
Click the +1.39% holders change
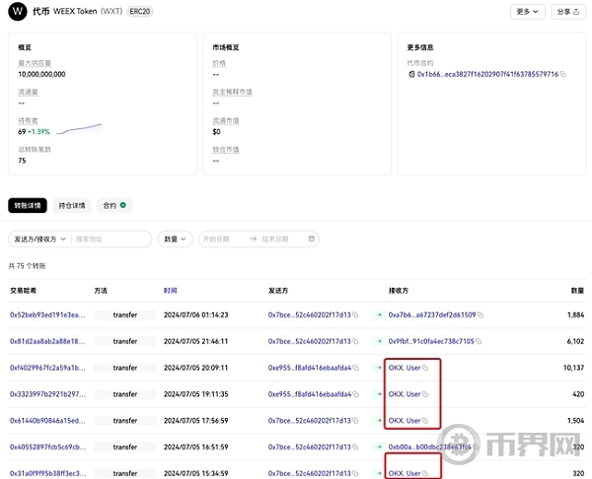38,132
